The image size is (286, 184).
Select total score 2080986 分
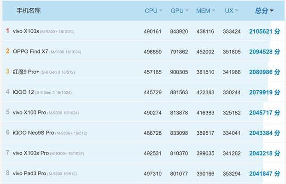point(264,72)
